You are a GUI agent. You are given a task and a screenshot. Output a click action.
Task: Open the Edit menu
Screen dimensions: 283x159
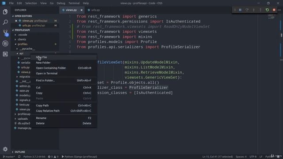[x=19, y=3]
